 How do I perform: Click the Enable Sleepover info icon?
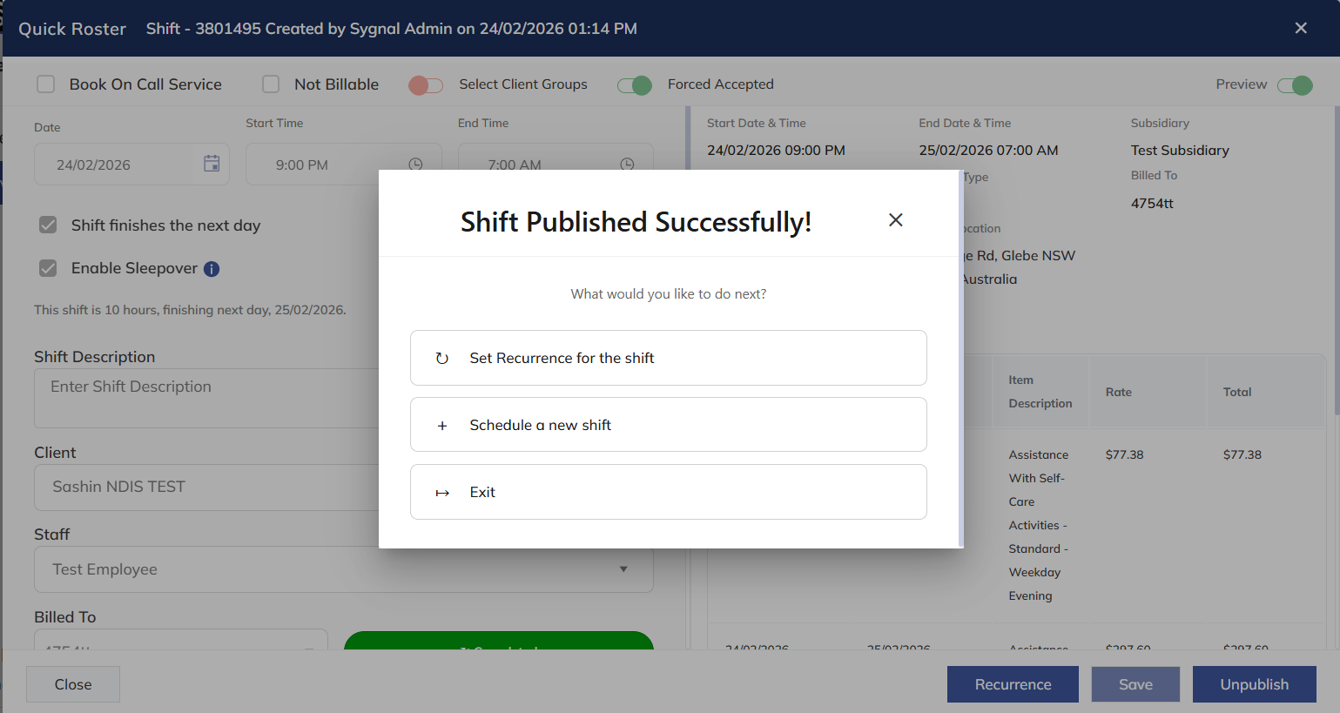[x=212, y=269]
